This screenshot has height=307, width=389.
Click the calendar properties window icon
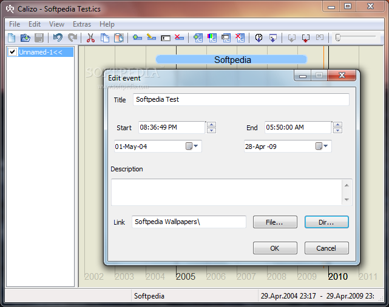[x=226, y=38]
